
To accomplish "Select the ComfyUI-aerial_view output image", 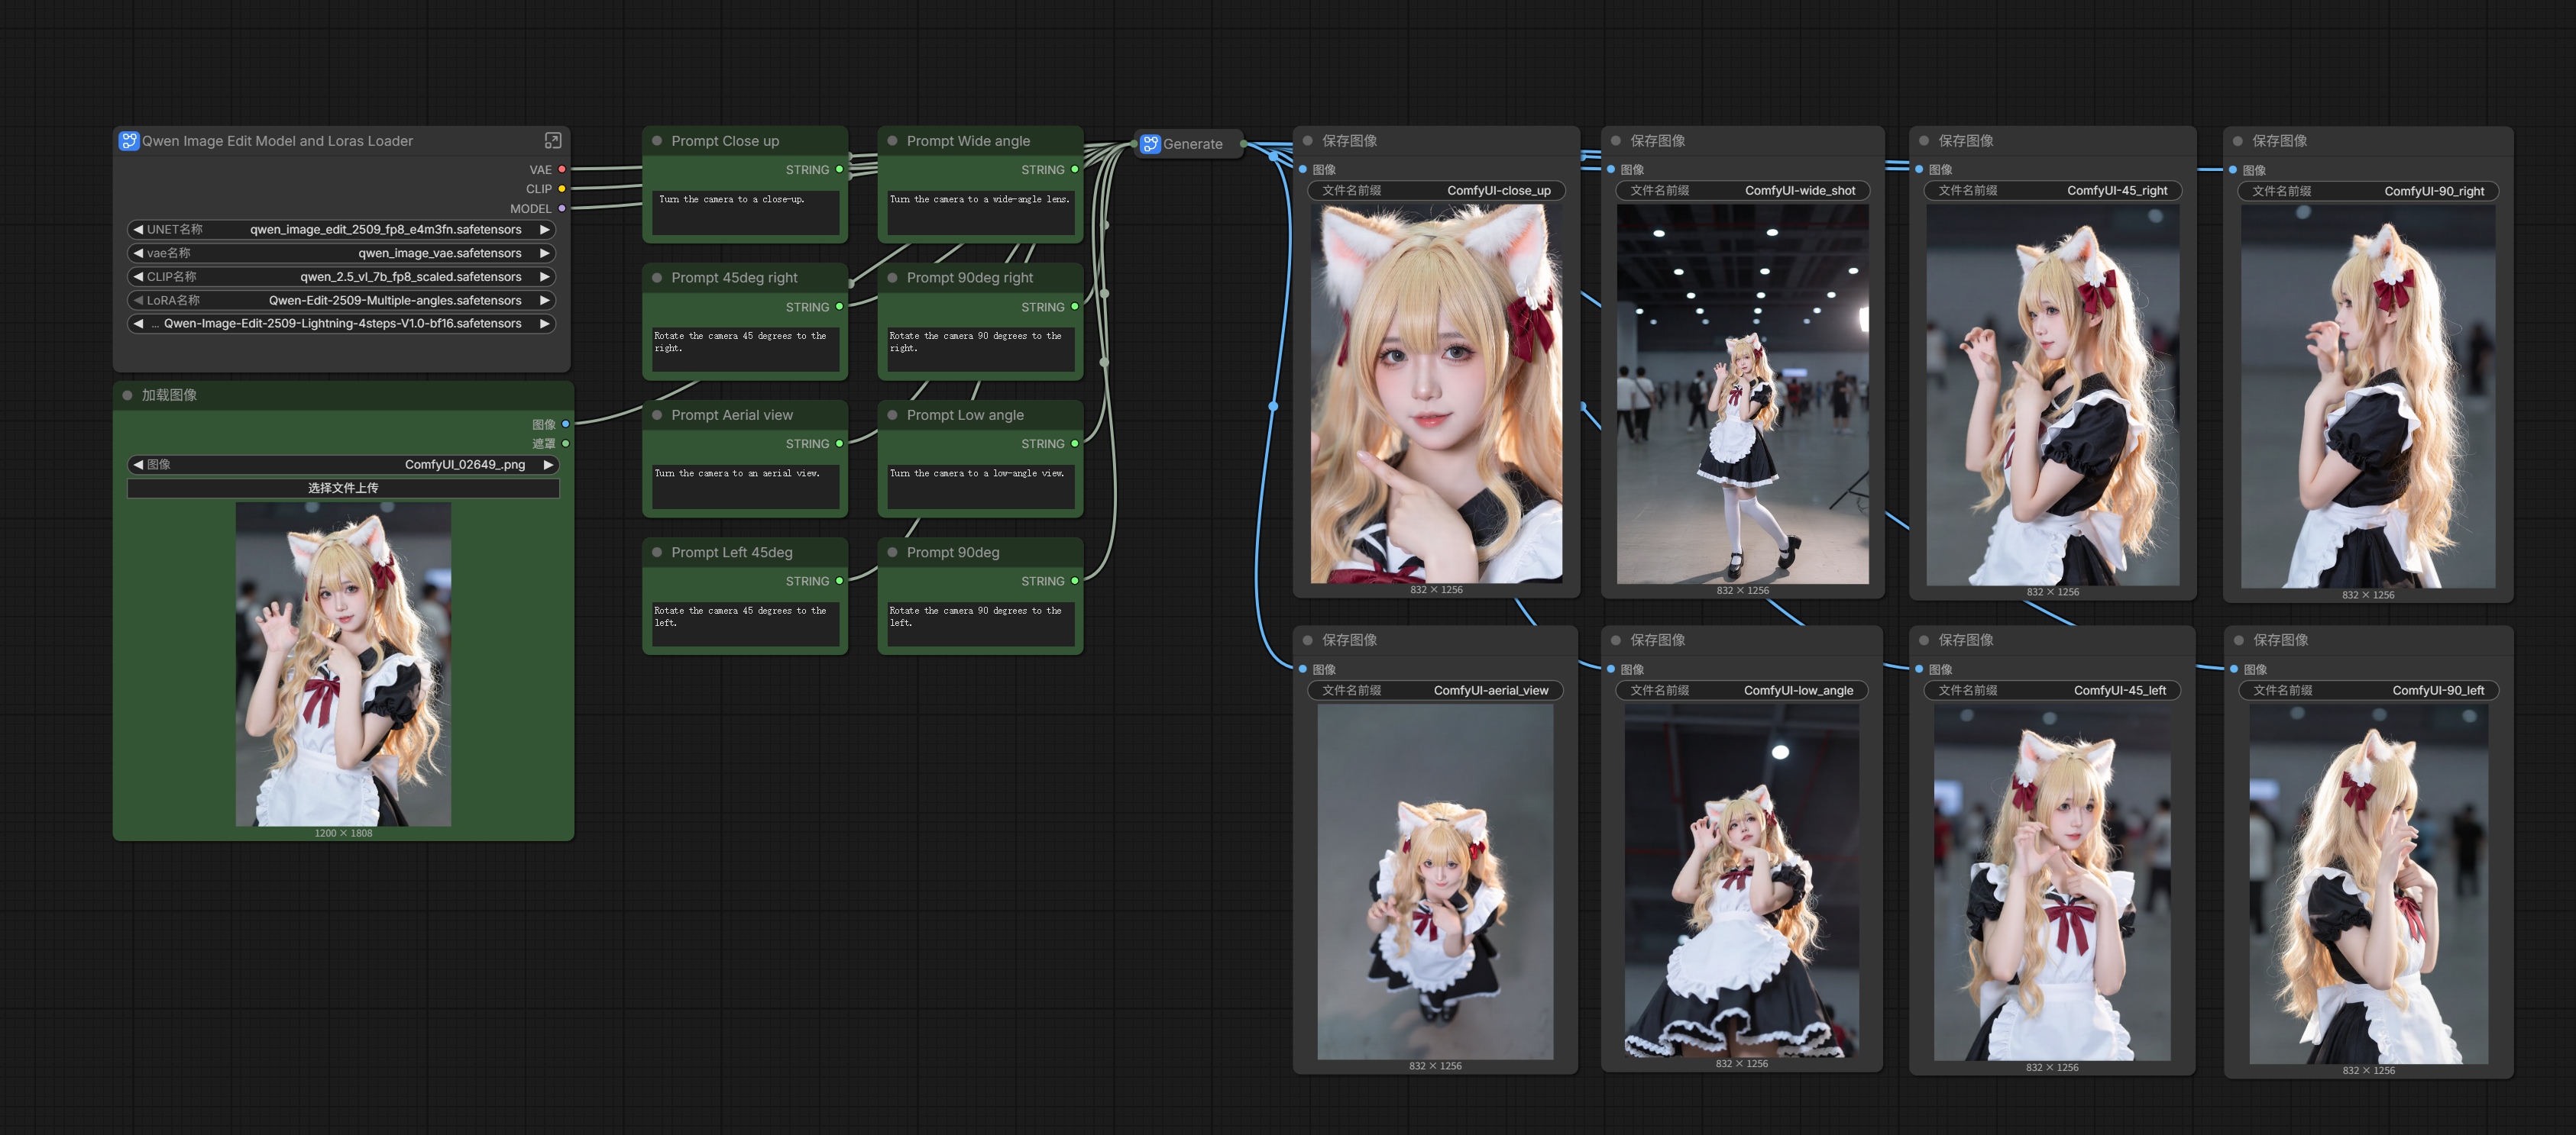I will pyautogui.click(x=1435, y=882).
